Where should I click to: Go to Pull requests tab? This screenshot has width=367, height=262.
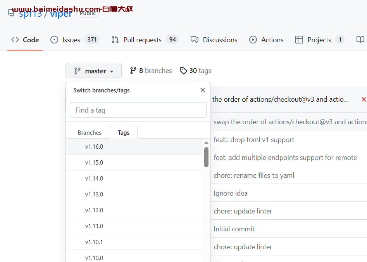coord(145,40)
